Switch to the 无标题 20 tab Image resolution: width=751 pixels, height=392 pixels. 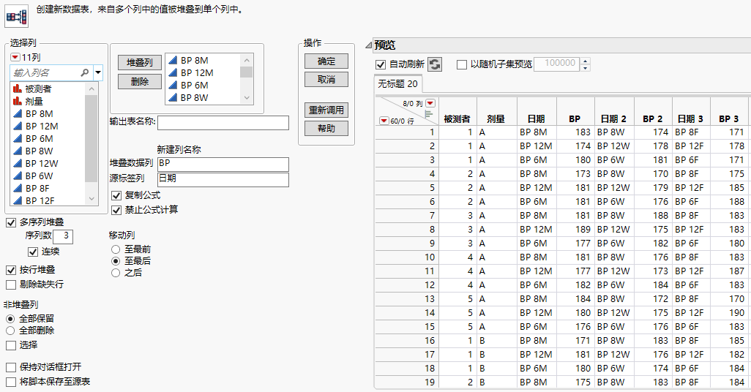coord(397,84)
